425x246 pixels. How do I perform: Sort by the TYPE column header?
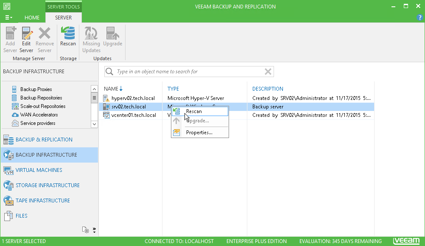pos(173,89)
